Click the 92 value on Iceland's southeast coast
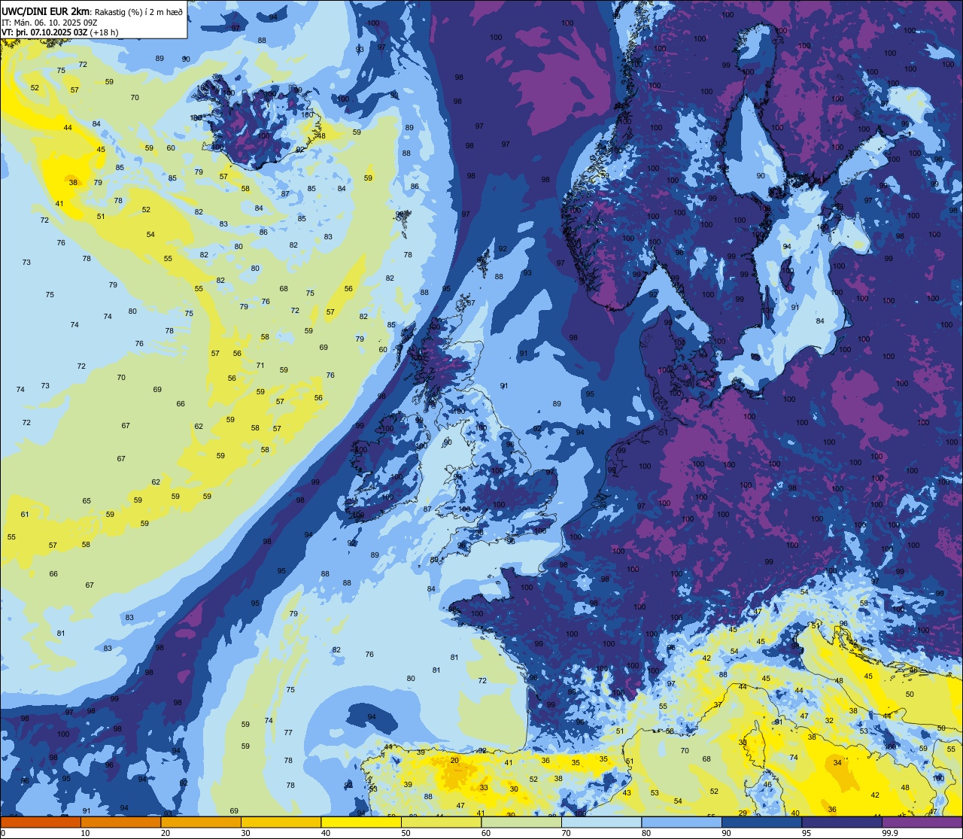The image size is (963, 839). point(300,149)
